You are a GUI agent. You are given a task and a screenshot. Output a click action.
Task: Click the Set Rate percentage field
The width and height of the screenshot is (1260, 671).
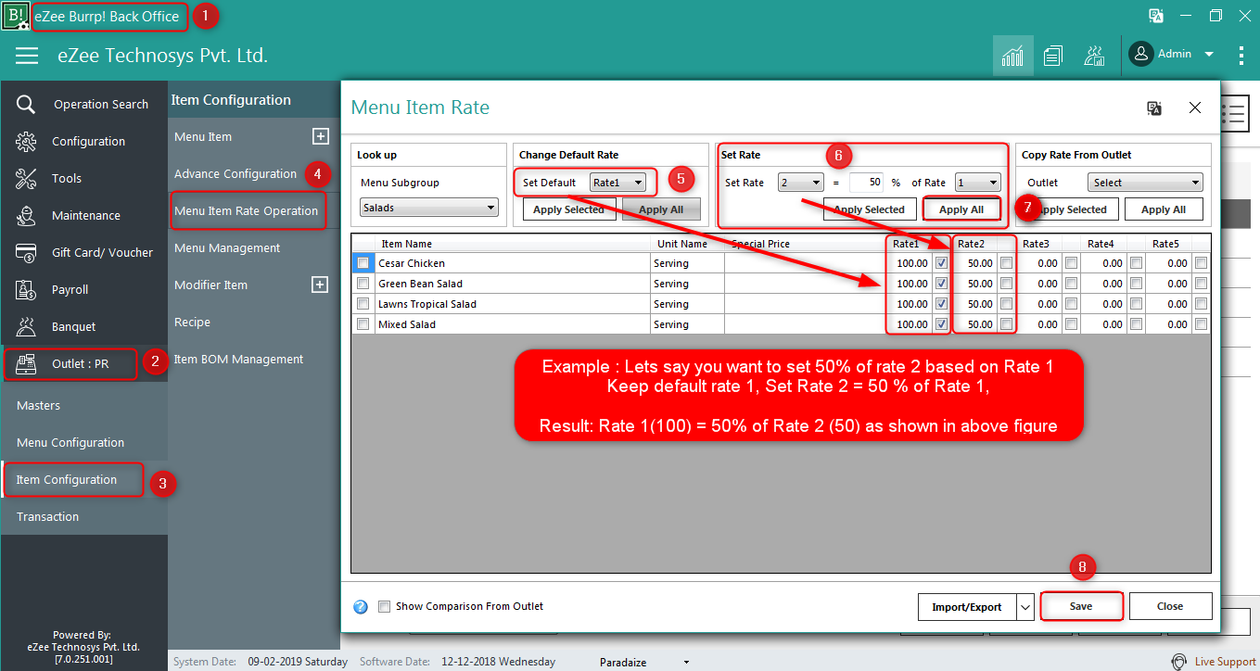866,183
